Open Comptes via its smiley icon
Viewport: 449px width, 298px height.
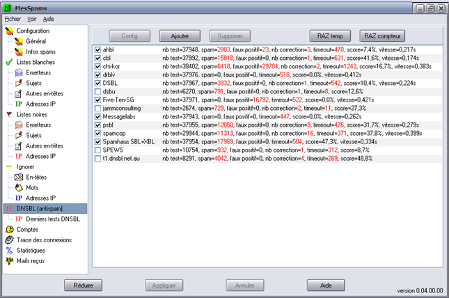(x=9, y=229)
